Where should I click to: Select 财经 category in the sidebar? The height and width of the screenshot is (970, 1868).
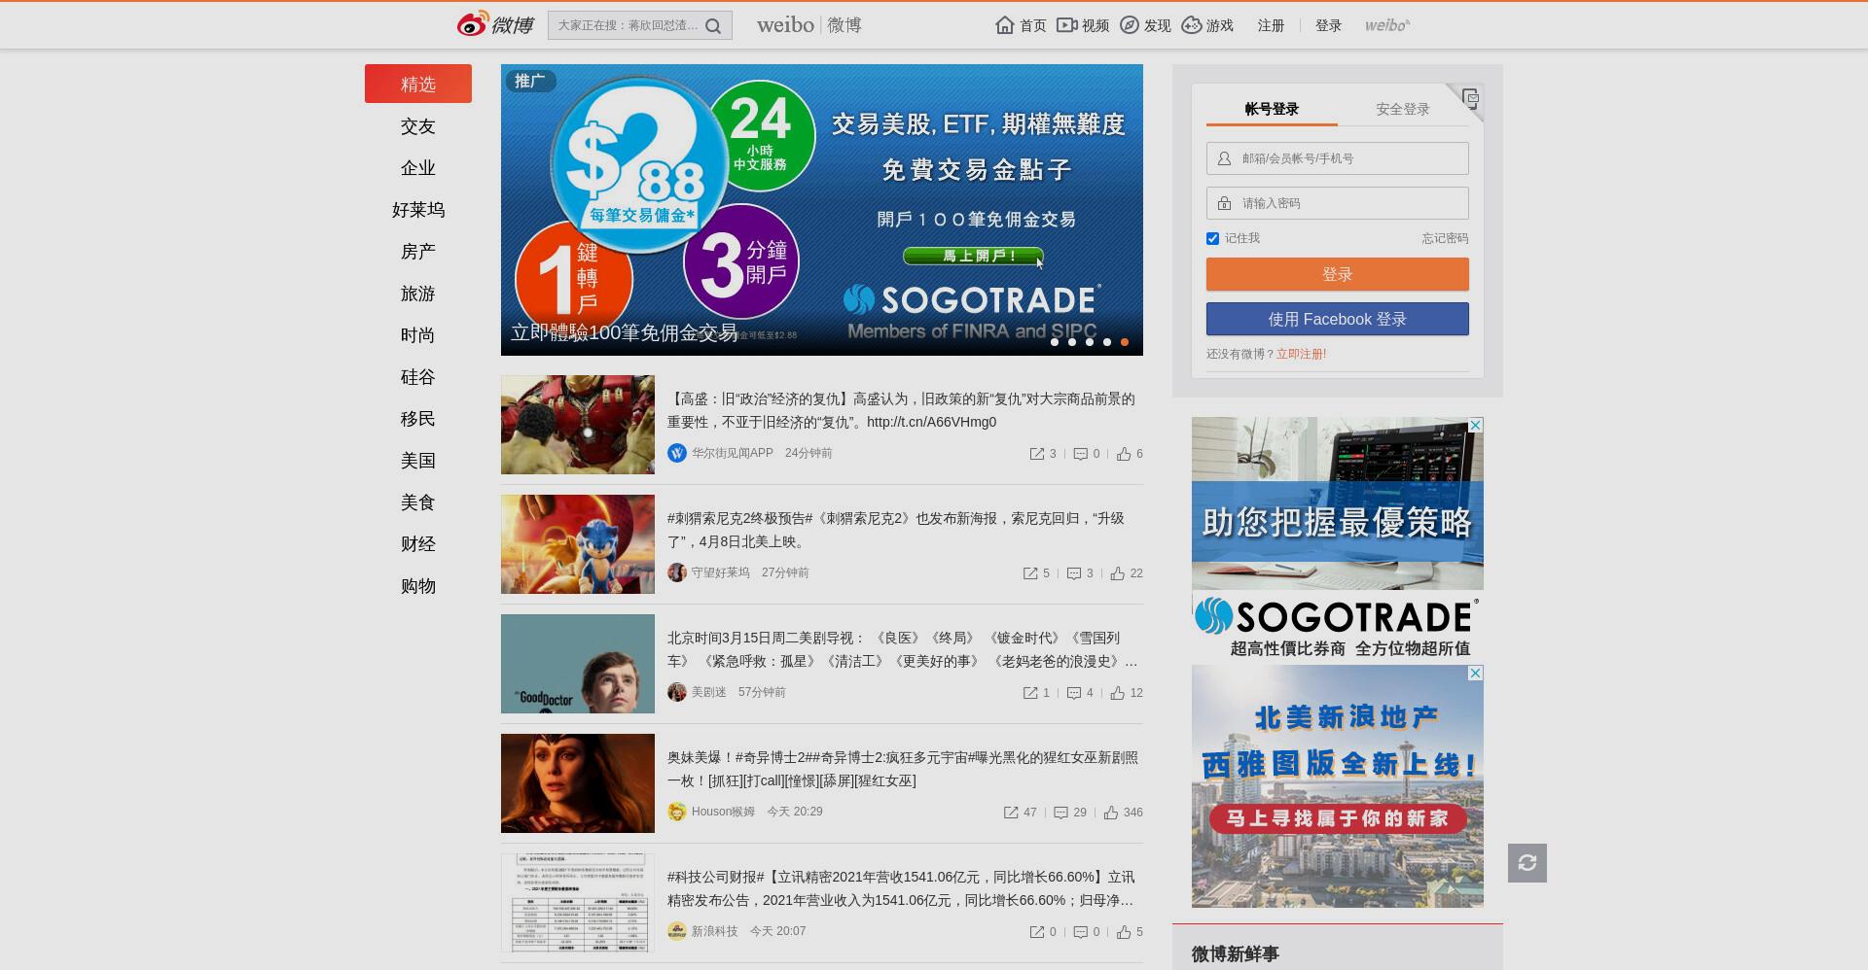[x=418, y=544]
